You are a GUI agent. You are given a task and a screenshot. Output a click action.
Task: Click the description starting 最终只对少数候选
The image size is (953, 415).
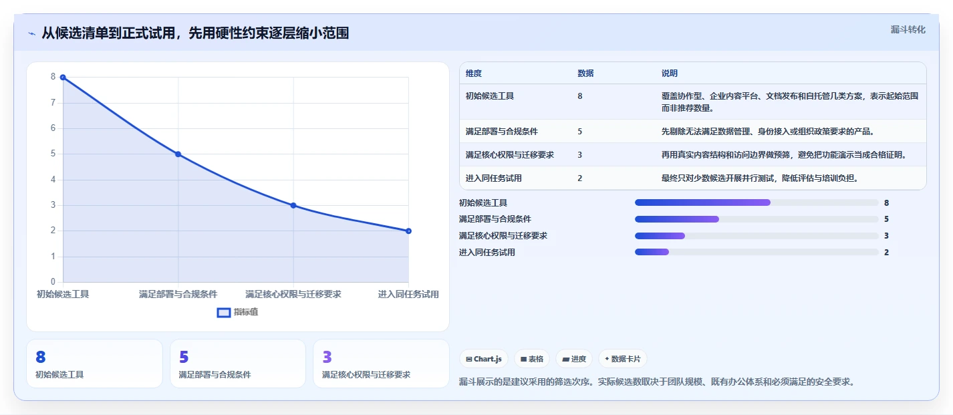click(760, 178)
